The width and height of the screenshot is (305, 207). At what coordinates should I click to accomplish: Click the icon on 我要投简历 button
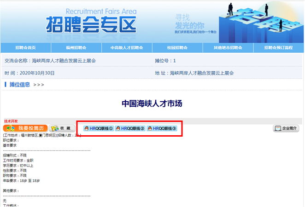11,128
